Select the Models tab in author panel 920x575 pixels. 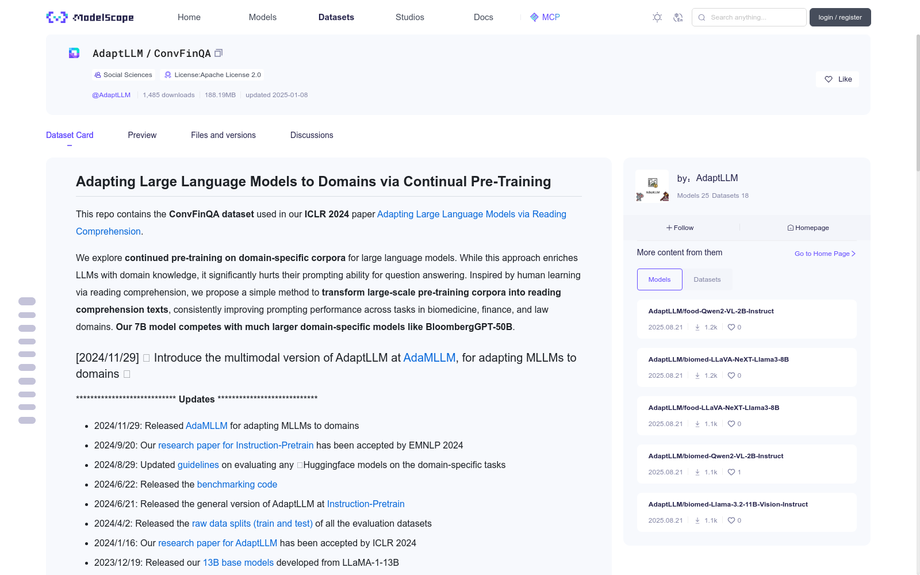click(x=660, y=279)
